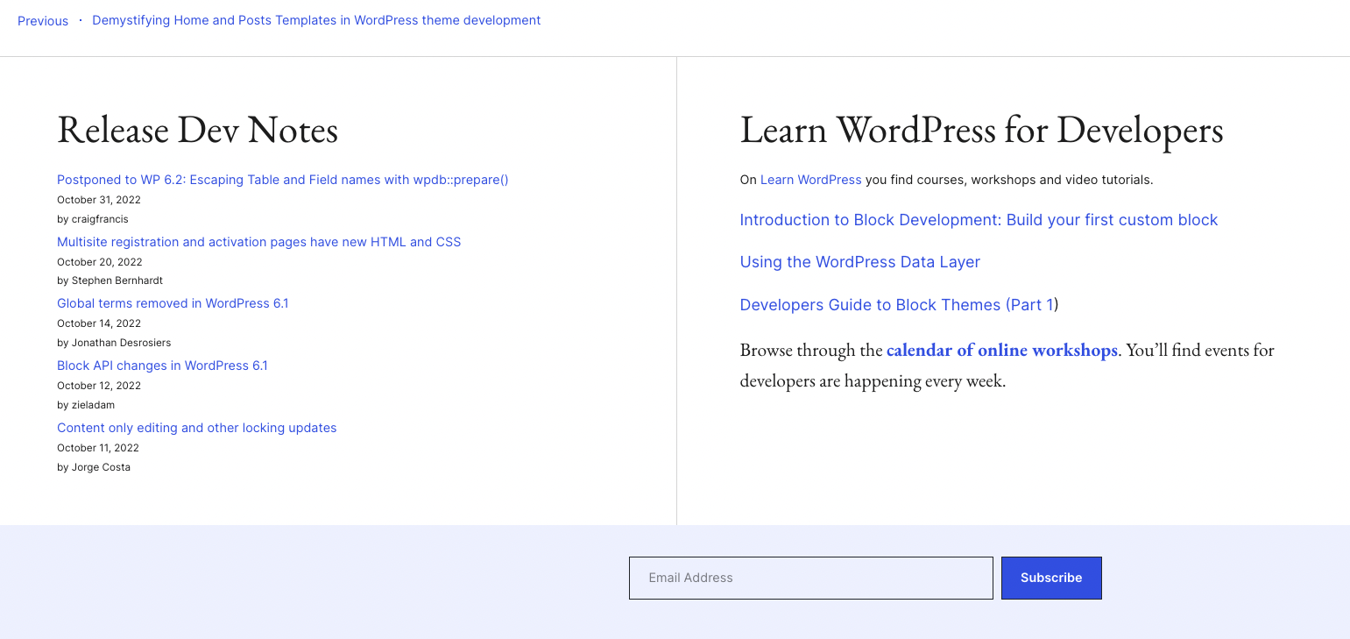Open the wpdb::prepare() escaping dev note
The image size is (1350, 639).
(282, 180)
